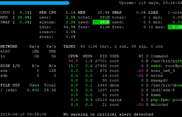Click the MEM% column header
Image resolution: width=182 pixels, height=117 pixels.
click(x=88, y=56)
